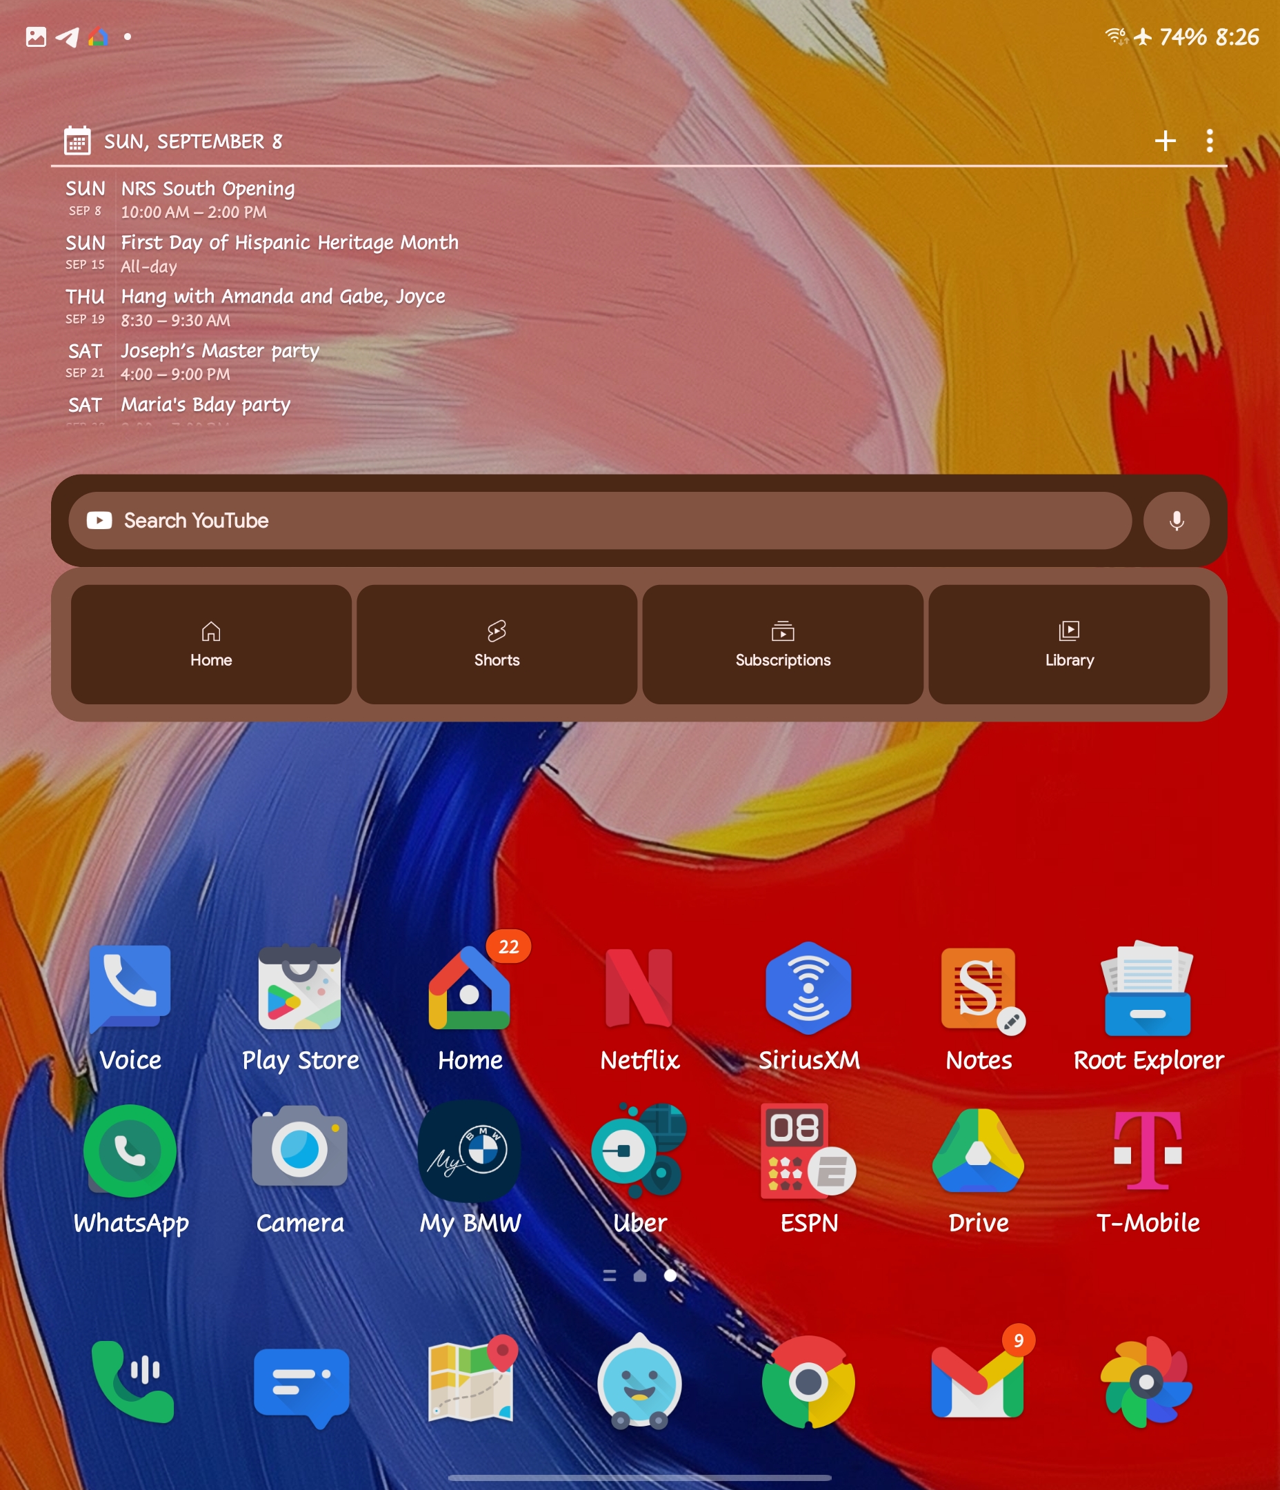Viewport: 1280px width, 1490px height.
Task: Tap the Search YouTube field
Action: [x=599, y=520]
